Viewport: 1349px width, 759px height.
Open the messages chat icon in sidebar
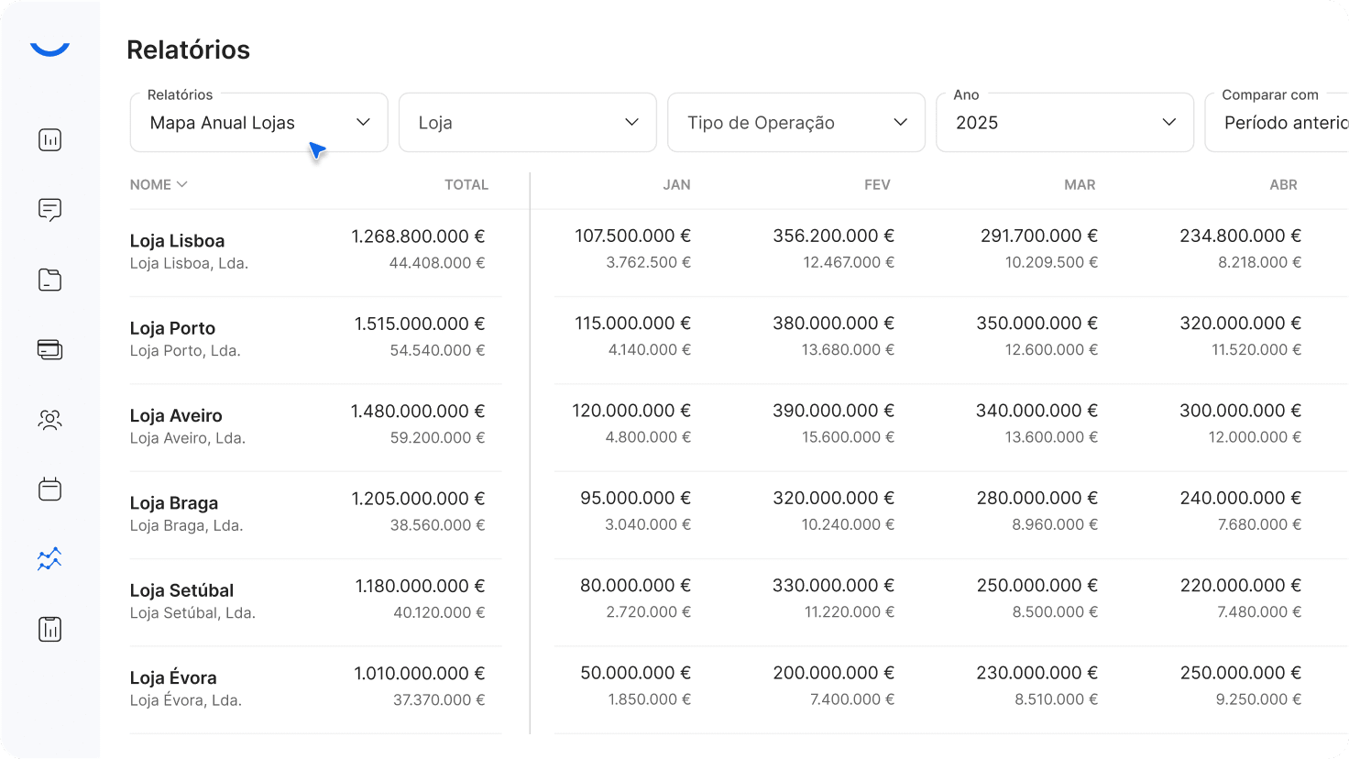coord(49,210)
